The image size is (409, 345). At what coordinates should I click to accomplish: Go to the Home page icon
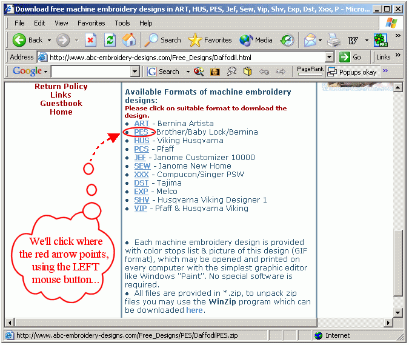click(129, 40)
